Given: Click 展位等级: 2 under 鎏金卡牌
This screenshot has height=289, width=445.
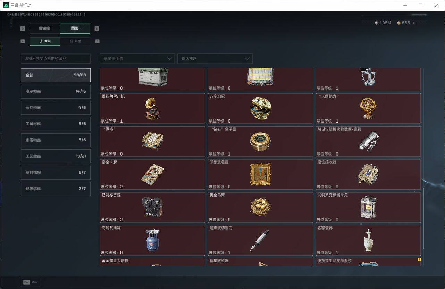Looking at the screenshot, I should tap(112, 187).
